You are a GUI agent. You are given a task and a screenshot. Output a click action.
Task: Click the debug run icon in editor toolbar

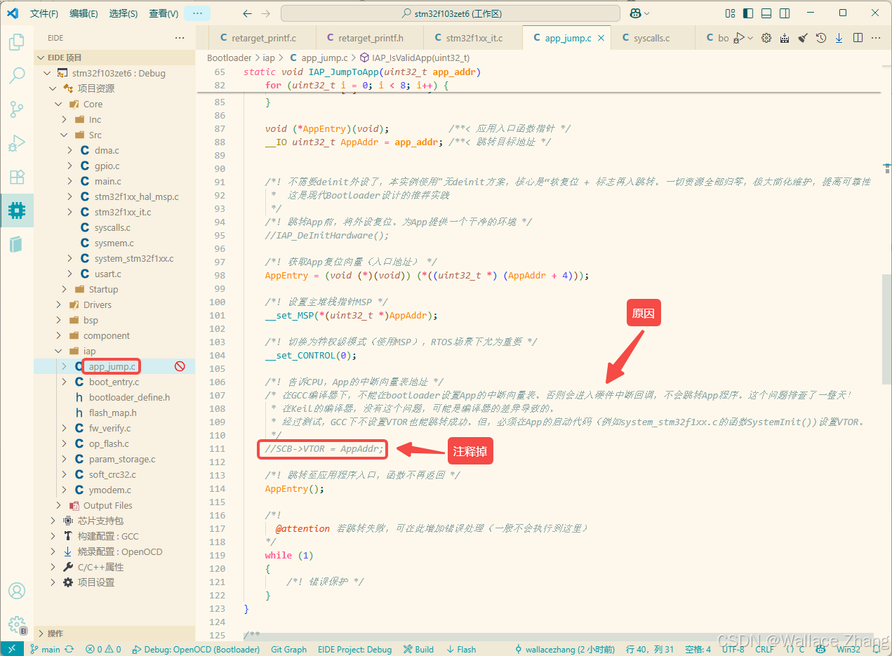[739, 38]
